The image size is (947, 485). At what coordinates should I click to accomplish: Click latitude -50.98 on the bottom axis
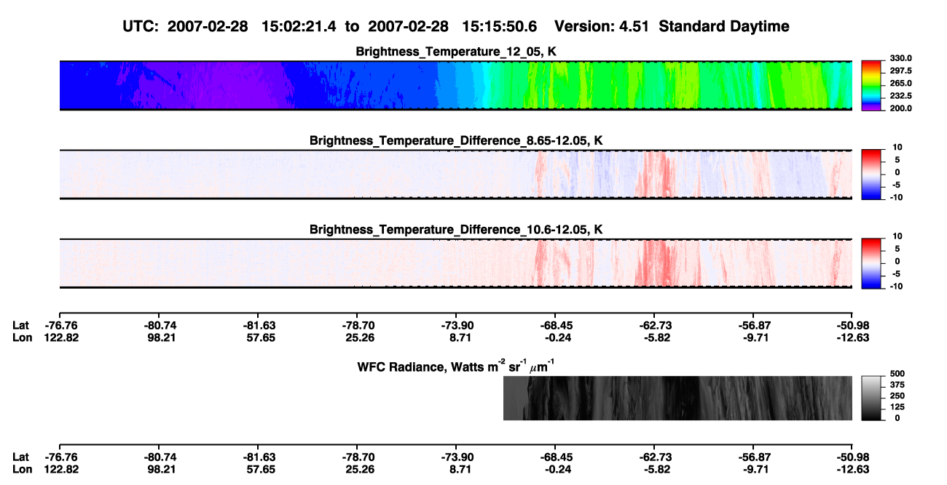pos(851,457)
